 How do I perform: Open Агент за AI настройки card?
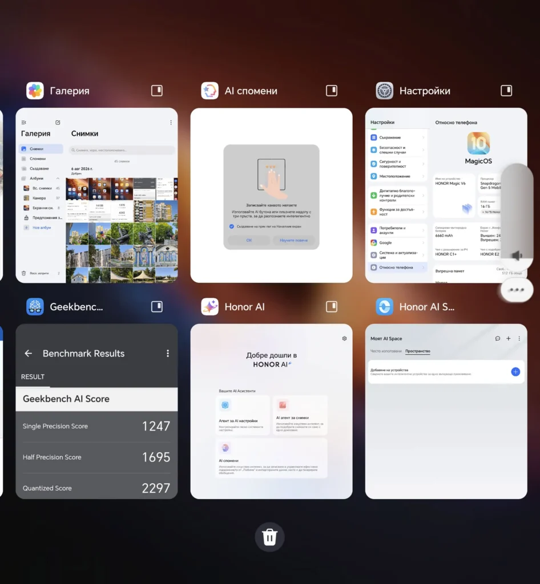click(x=242, y=415)
